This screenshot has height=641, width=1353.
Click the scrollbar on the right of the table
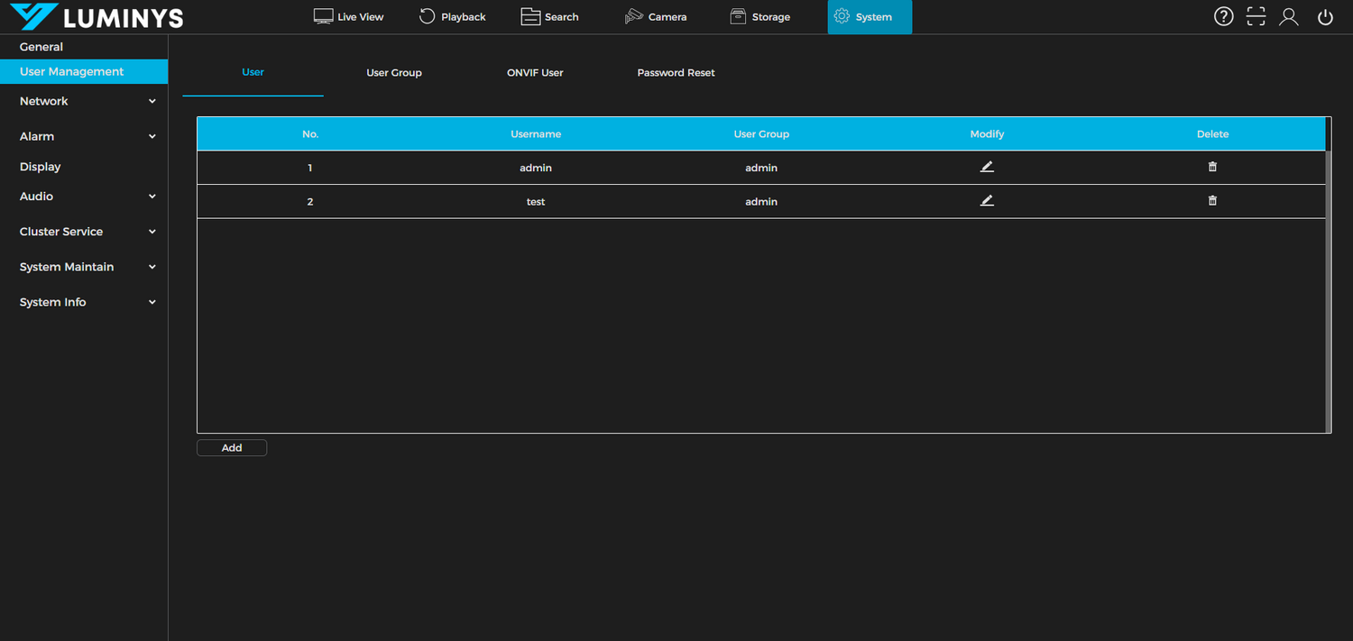[x=1326, y=270]
